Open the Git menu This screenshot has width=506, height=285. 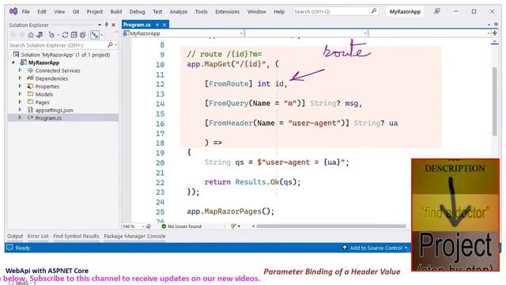point(76,12)
